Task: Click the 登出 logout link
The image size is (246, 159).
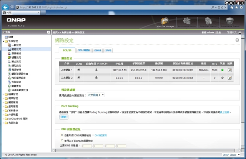Action: click(219, 32)
